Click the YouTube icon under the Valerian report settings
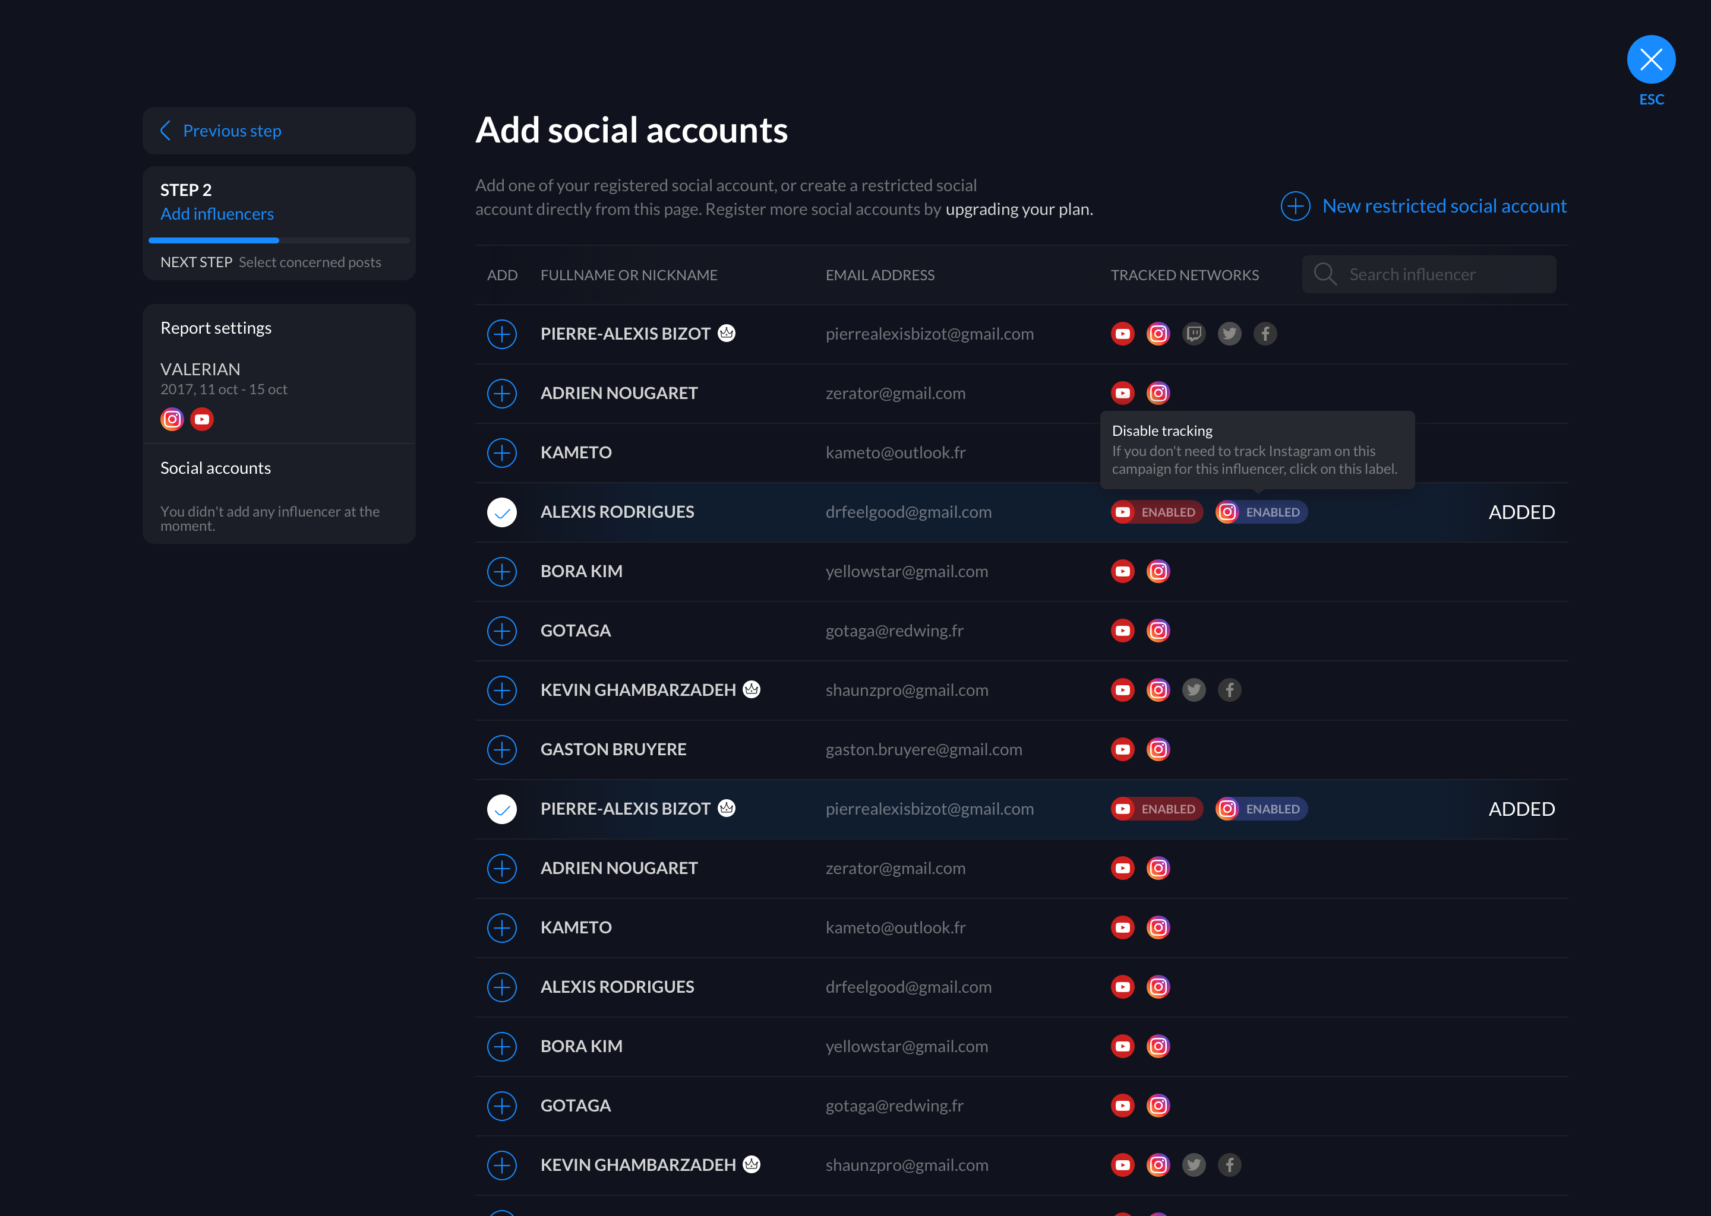The image size is (1711, 1216). (202, 419)
